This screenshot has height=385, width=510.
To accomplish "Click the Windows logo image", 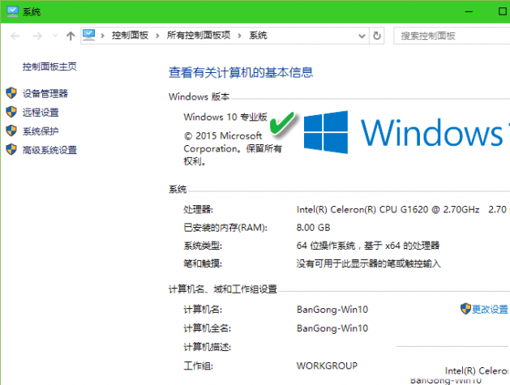I will coord(326,132).
